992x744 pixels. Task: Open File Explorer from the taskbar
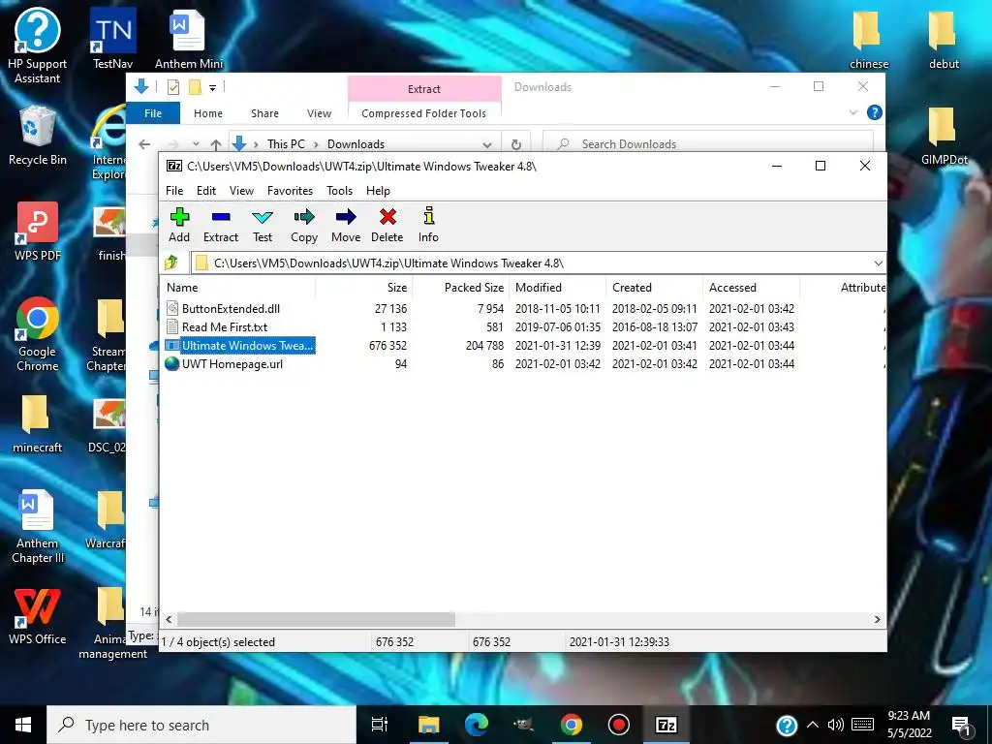click(x=428, y=725)
